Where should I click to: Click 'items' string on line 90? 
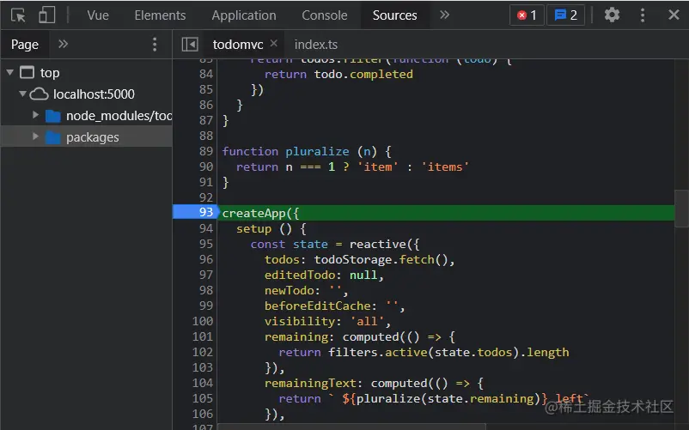[445, 167]
